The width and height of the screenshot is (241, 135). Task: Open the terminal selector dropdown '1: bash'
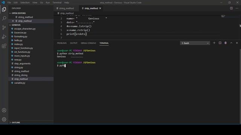pyautogui.click(x=195, y=43)
